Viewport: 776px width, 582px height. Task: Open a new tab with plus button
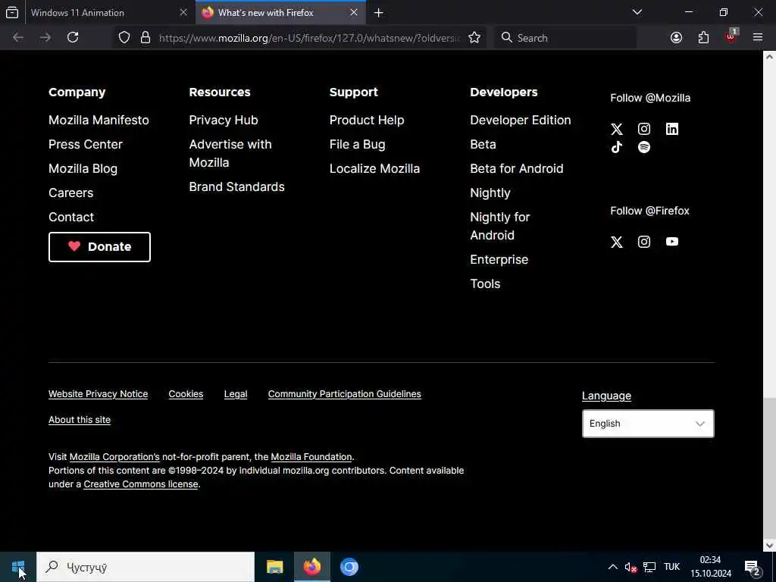coord(379,13)
